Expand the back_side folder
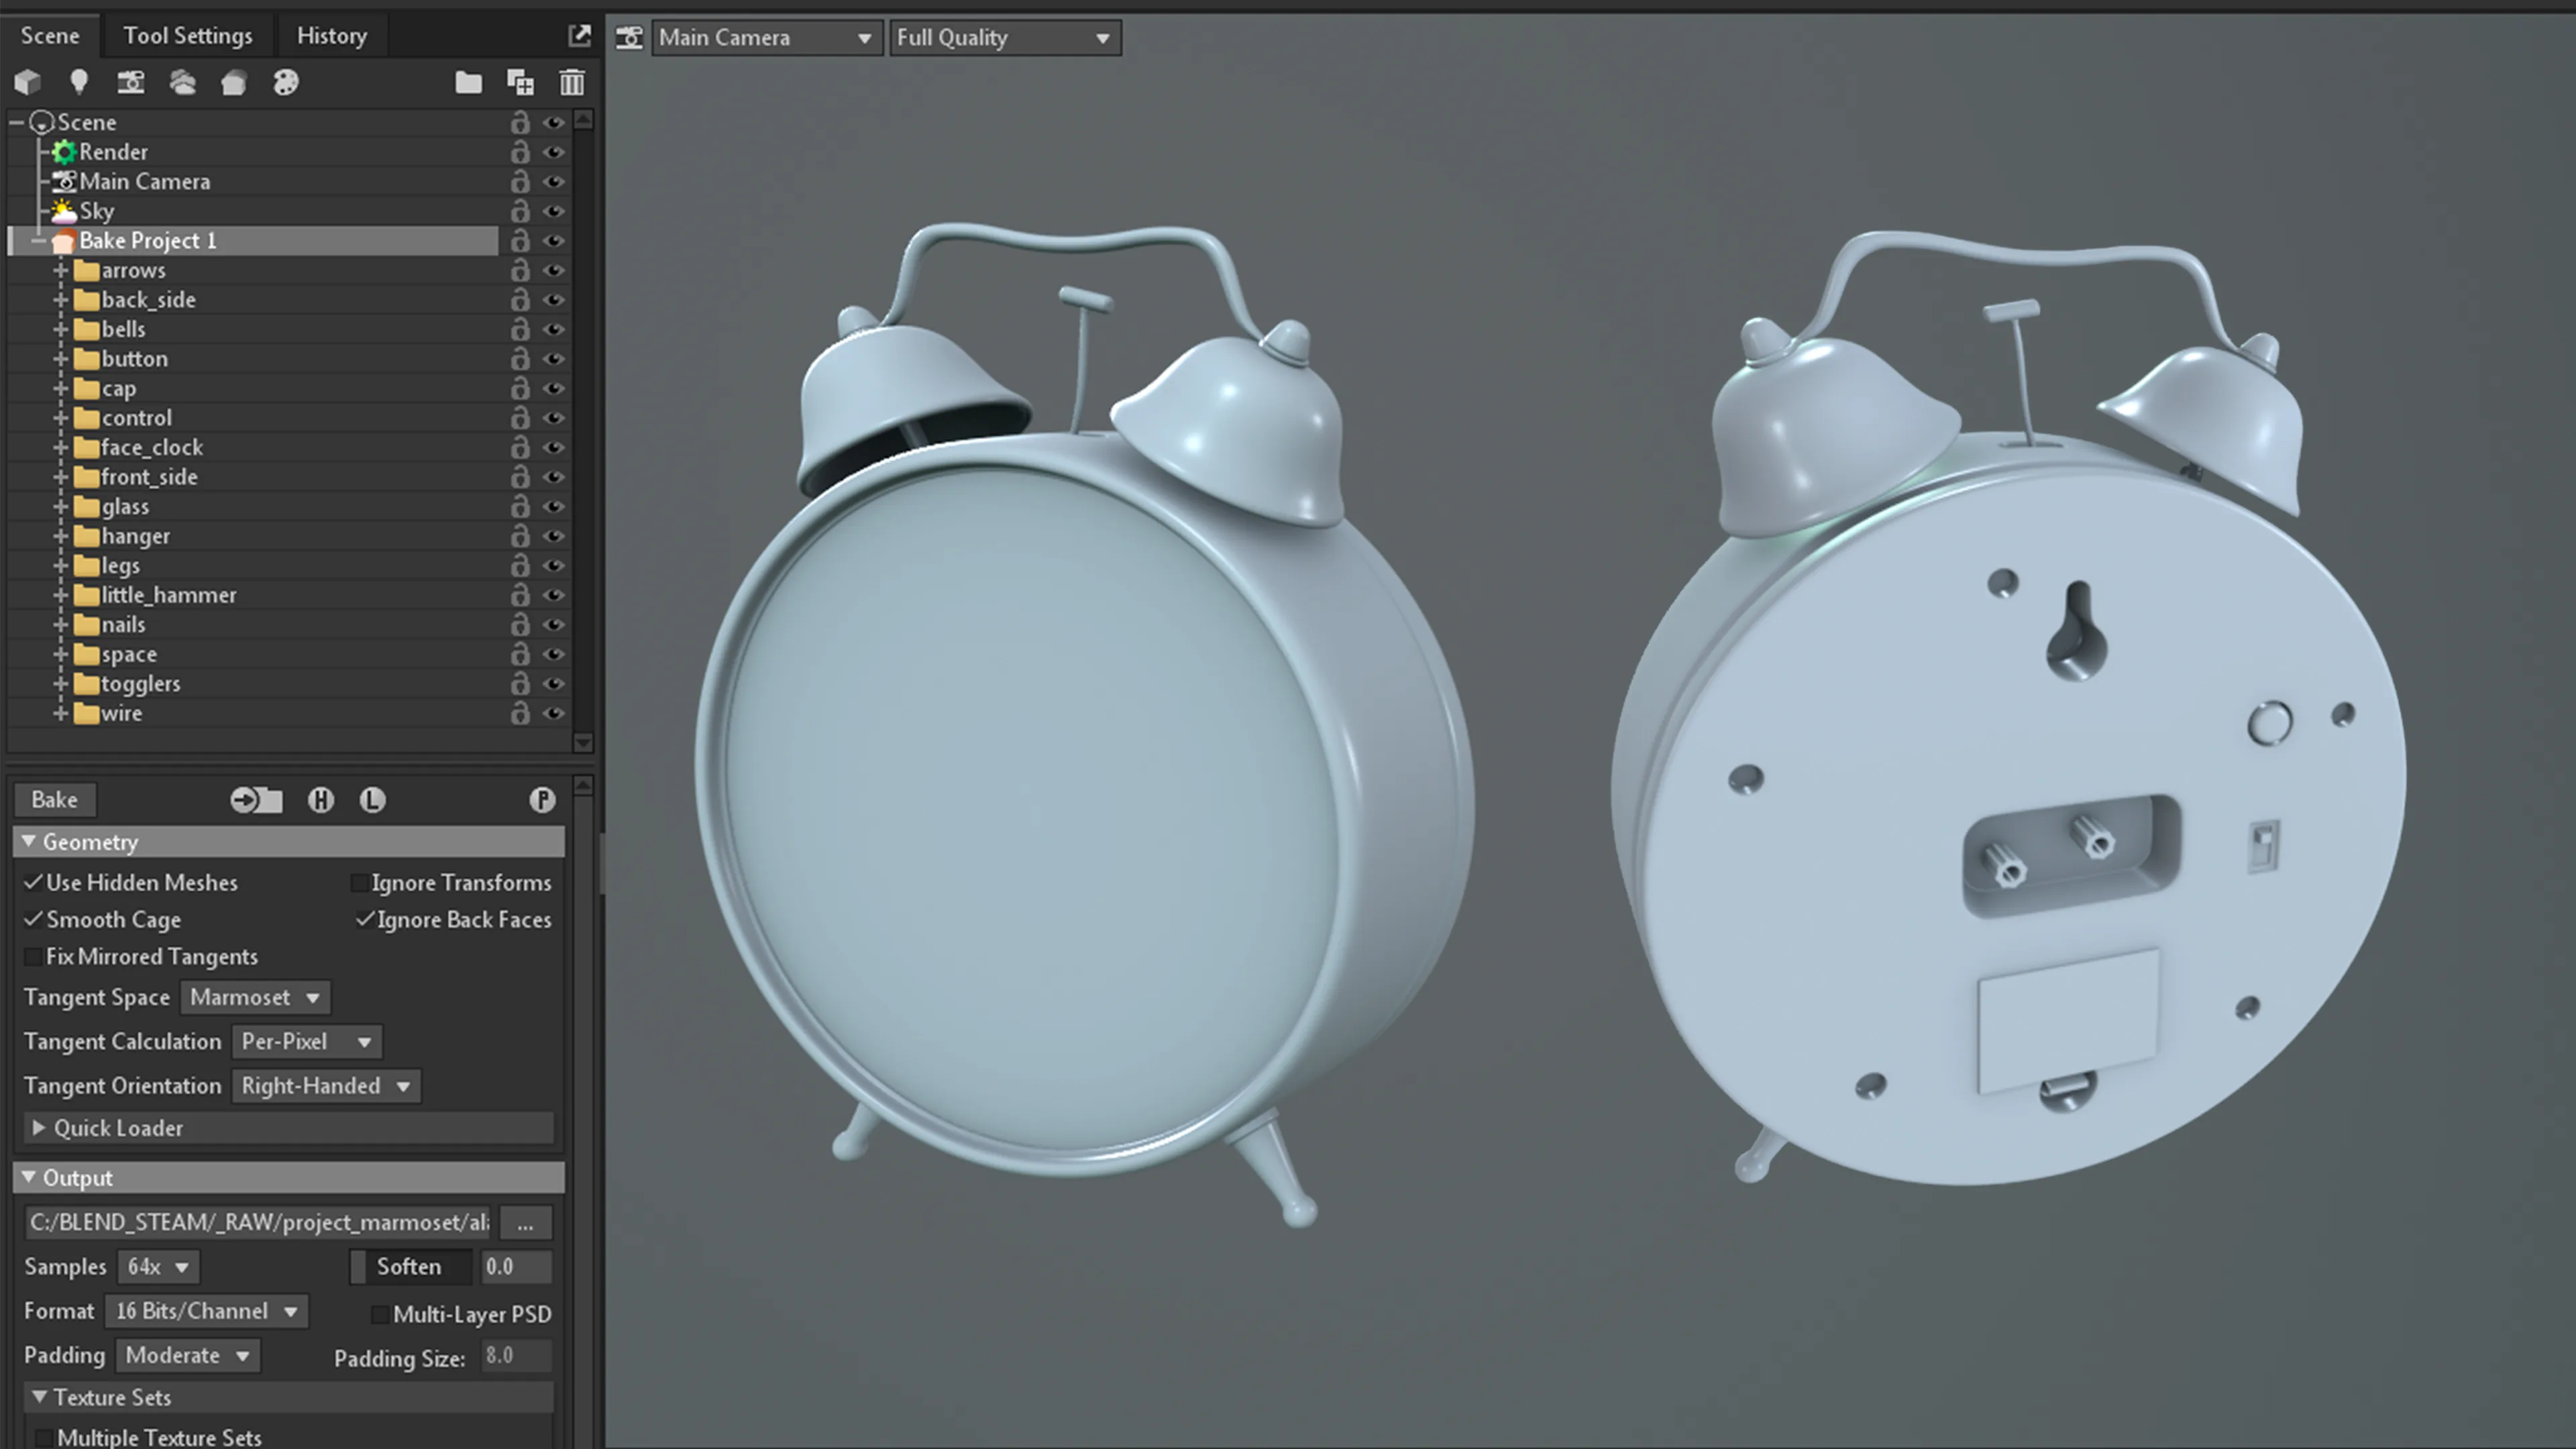Screen dimensions: 2576x1449 [x=60, y=300]
